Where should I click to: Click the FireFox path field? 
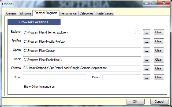pyautogui.click(x=82, y=41)
